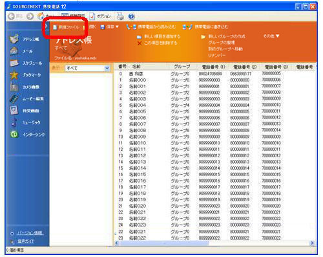Click 携帯電話に書き込む to write to phone
323x257 pixels.
tap(205, 27)
